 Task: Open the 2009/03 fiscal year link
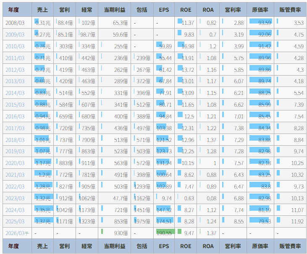click(x=15, y=35)
